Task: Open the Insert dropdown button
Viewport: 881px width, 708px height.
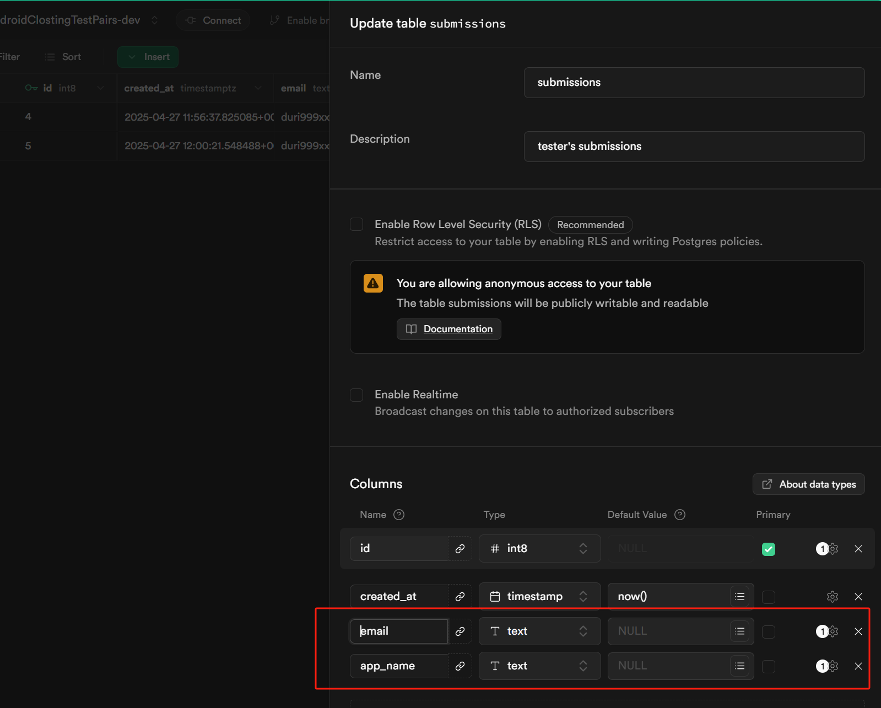Action: 148,57
